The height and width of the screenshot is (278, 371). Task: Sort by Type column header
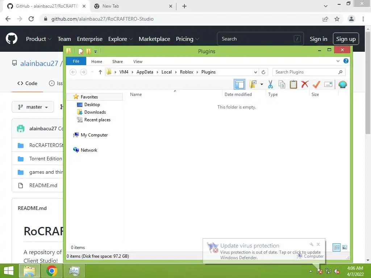tap(273, 94)
